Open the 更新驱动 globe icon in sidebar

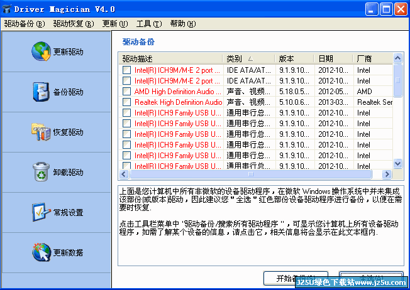tap(41, 51)
